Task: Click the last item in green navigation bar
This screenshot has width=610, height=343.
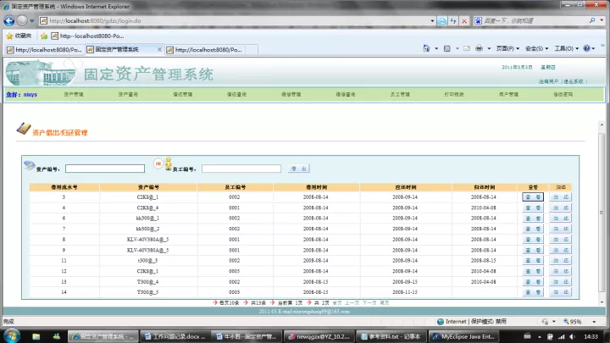Action: 563,95
